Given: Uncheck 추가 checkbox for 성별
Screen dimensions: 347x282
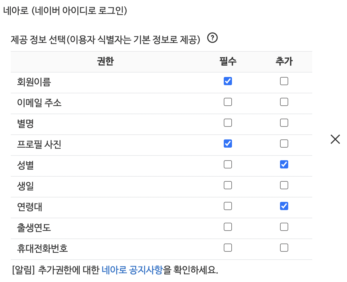Looking at the screenshot, I should 284,164.
